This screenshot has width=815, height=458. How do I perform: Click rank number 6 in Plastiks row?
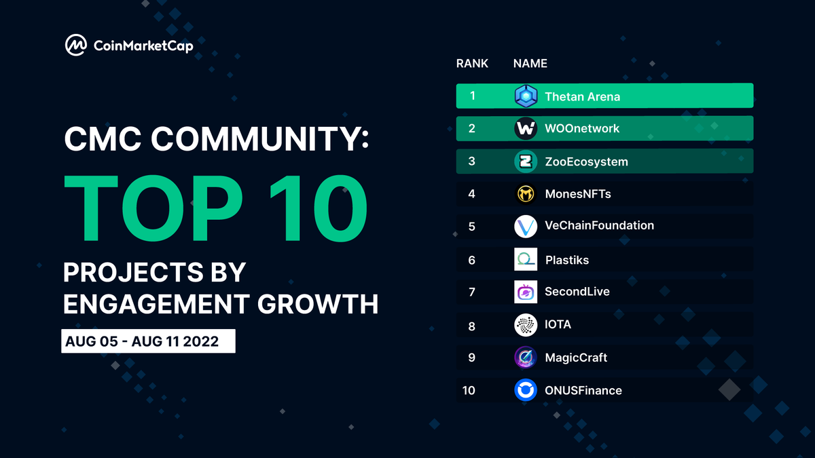tap(472, 260)
